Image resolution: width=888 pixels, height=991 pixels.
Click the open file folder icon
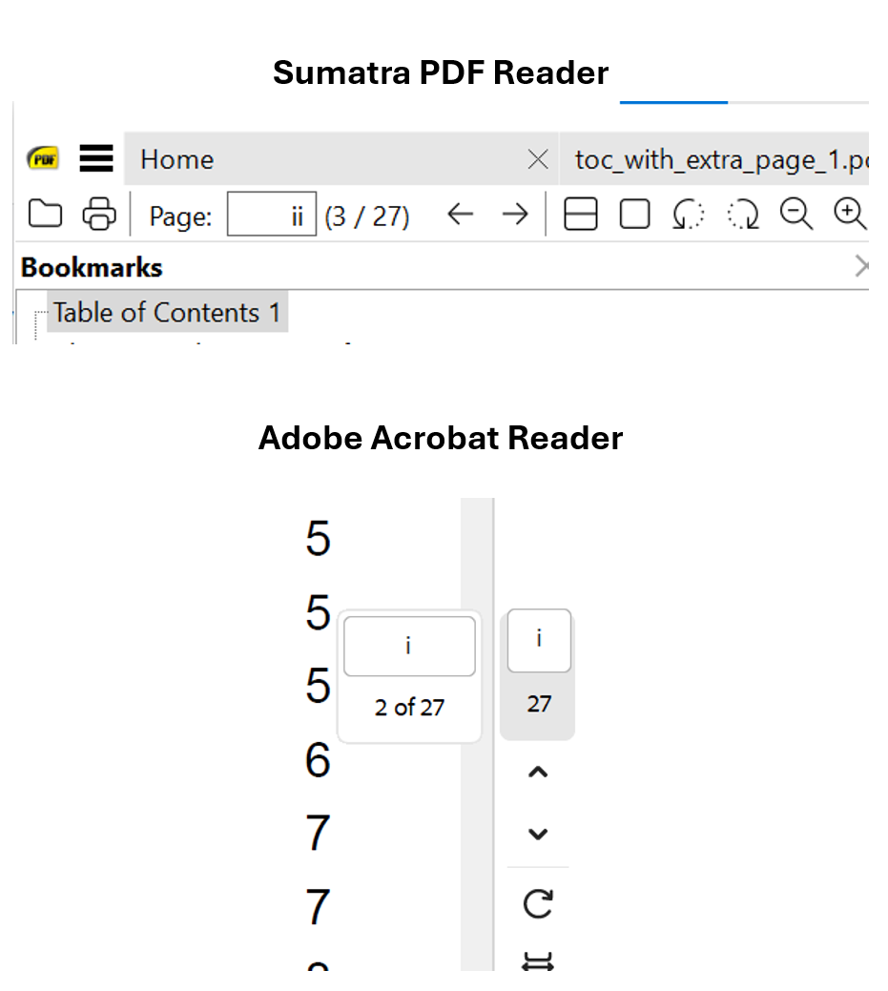(45, 215)
